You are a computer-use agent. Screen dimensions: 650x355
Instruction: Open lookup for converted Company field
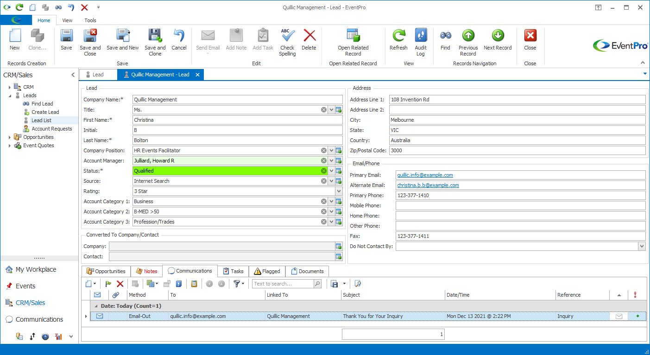tap(339, 246)
